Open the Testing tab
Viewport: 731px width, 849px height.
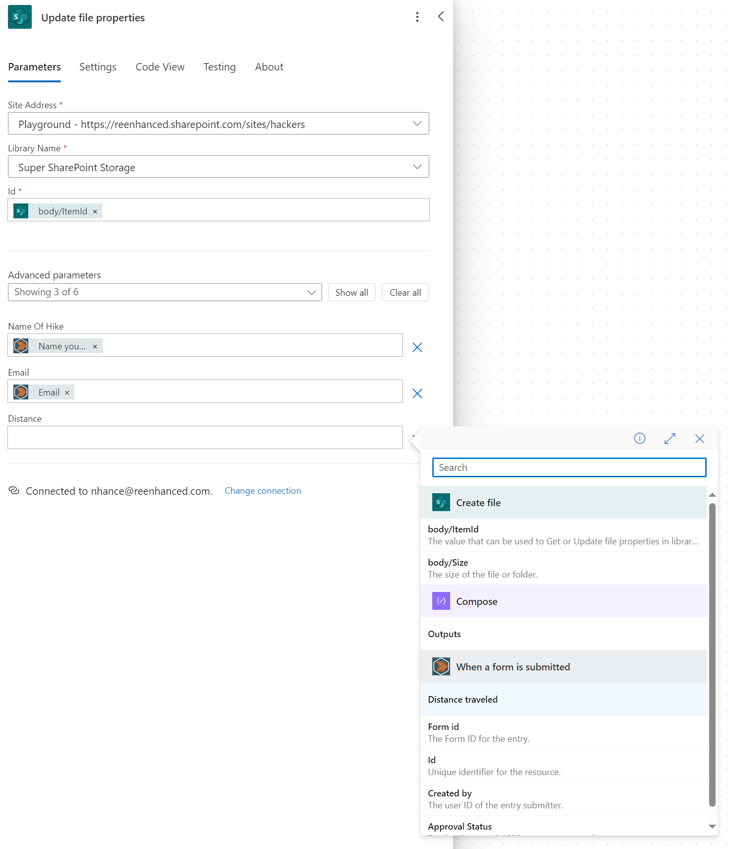[x=219, y=67]
